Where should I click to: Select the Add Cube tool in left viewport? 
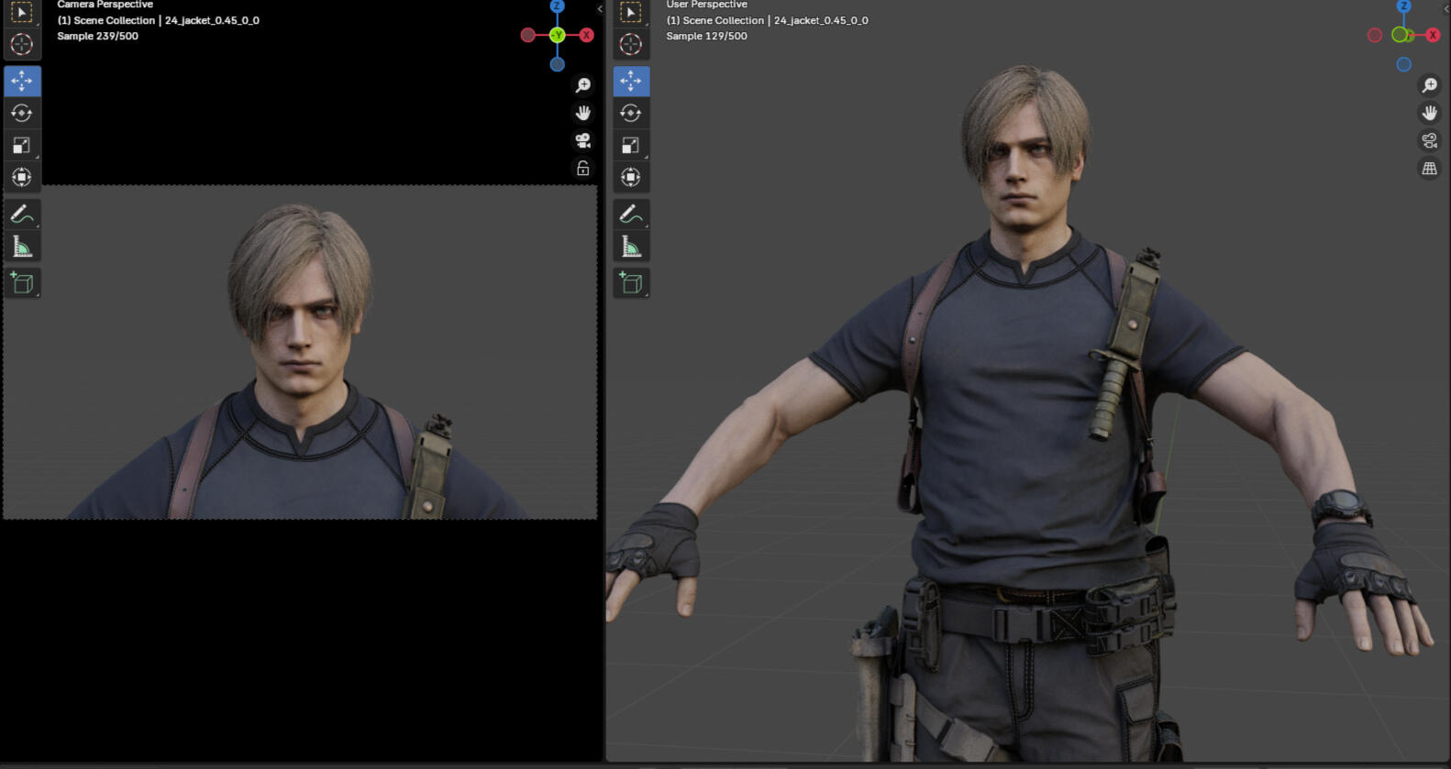pyautogui.click(x=22, y=282)
